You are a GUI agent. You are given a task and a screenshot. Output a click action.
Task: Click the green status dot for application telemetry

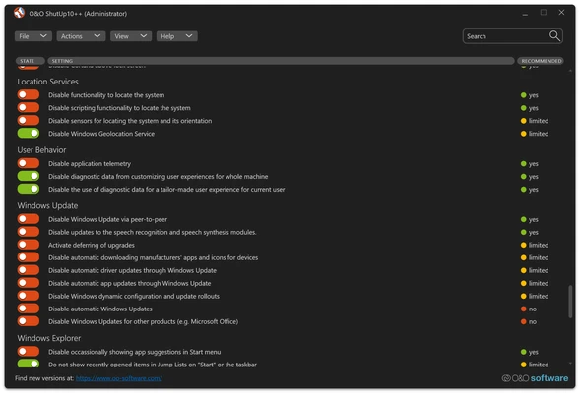click(x=524, y=164)
